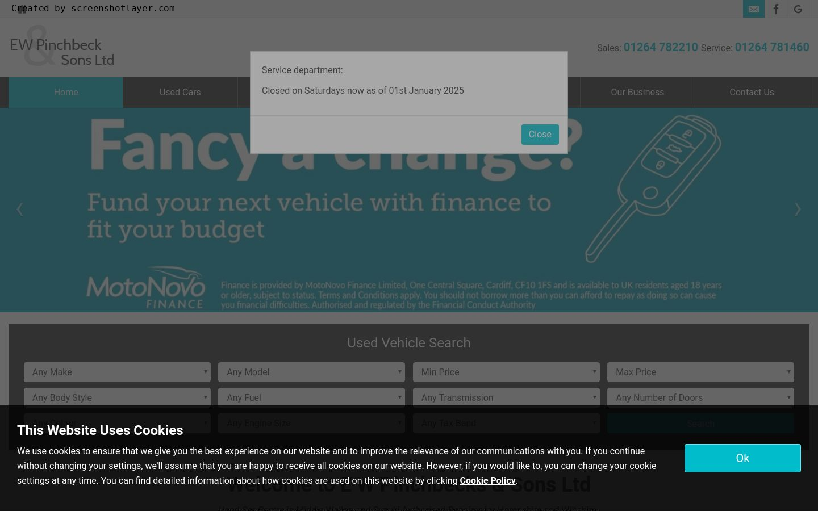Open the Contact Us menu
818x511 pixels.
click(752, 93)
